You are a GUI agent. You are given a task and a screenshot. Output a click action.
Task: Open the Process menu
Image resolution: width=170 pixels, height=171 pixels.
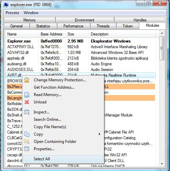pyautogui.click(x=12, y=13)
